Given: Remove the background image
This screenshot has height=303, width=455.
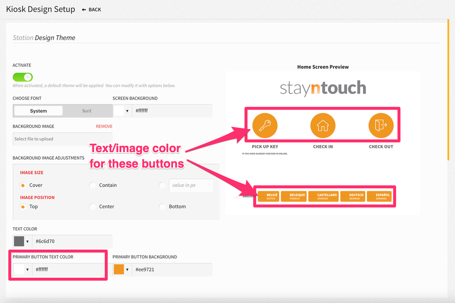Looking at the screenshot, I should [x=104, y=126].
